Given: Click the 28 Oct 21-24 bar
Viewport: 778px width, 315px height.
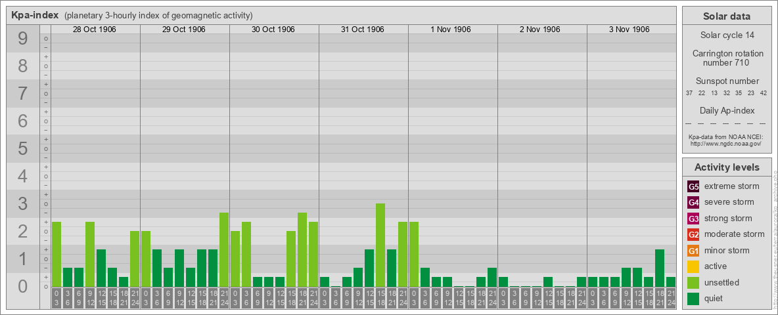Looking at the screenshot, I should pos(135,259).
